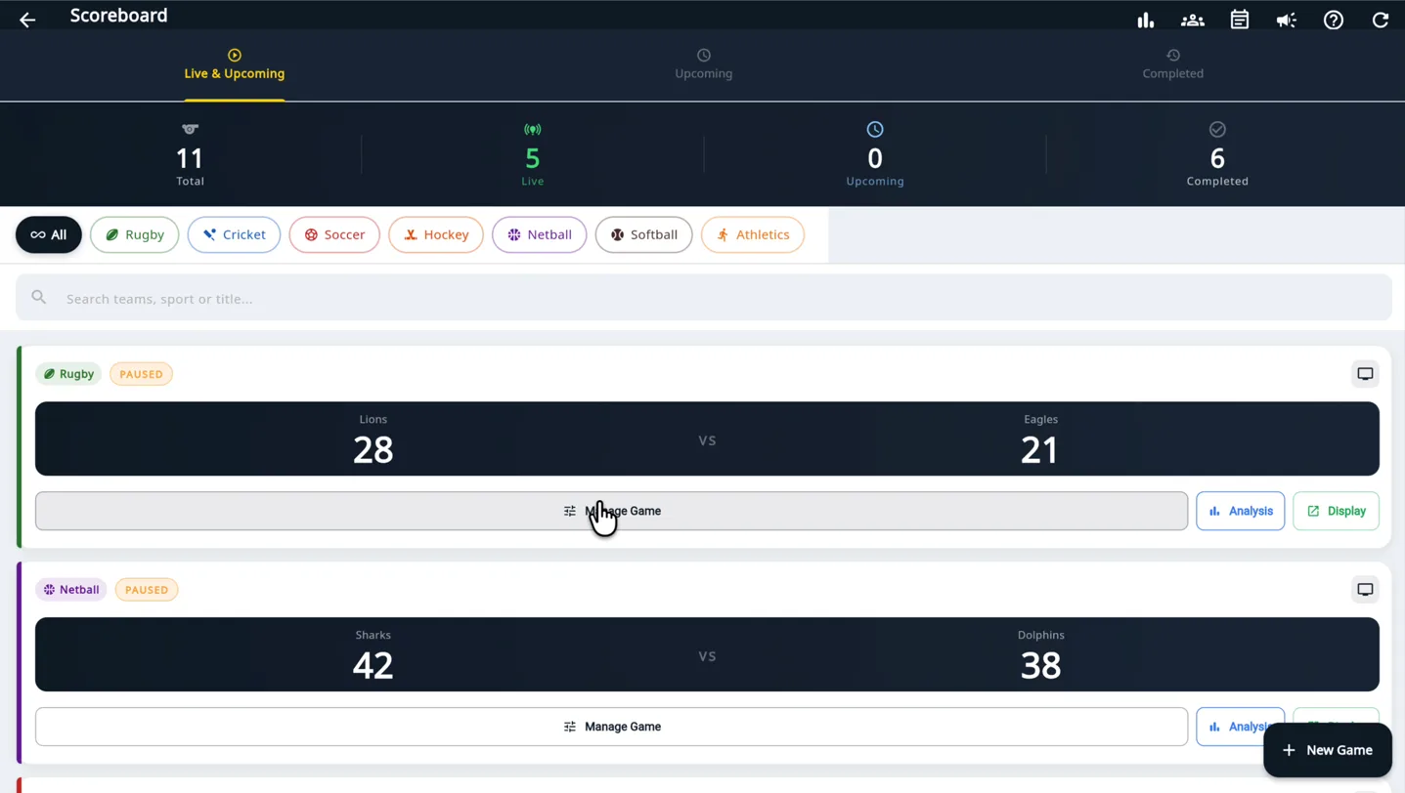Filter games by Hockey
The image size is (1405, 793).
click(x=436, y=234)
